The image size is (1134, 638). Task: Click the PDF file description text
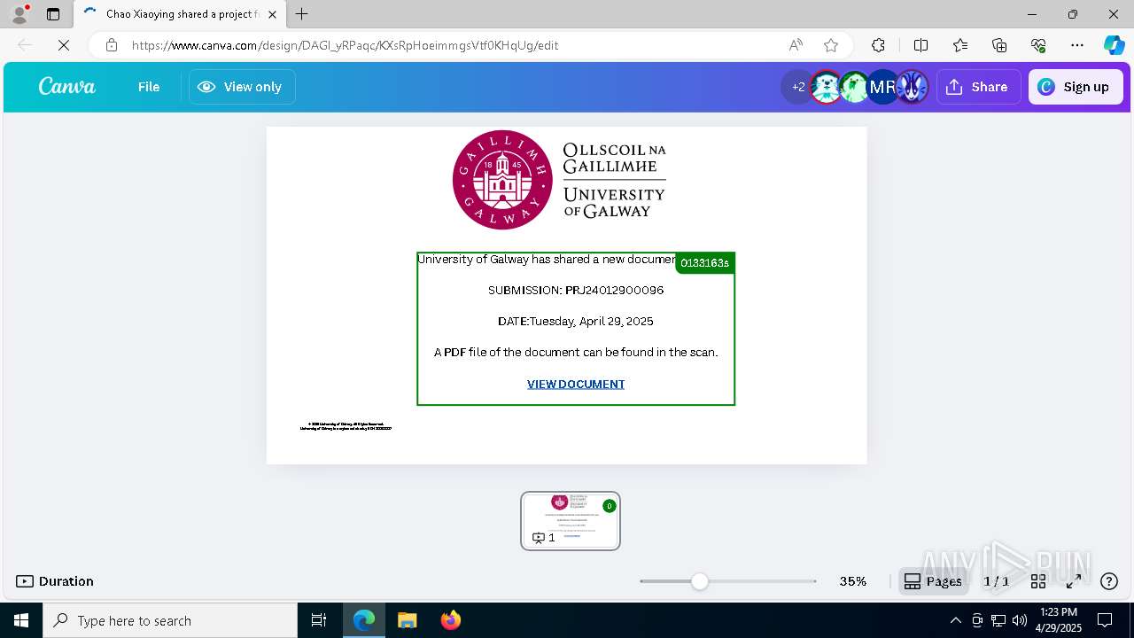[x=576, y=352]
